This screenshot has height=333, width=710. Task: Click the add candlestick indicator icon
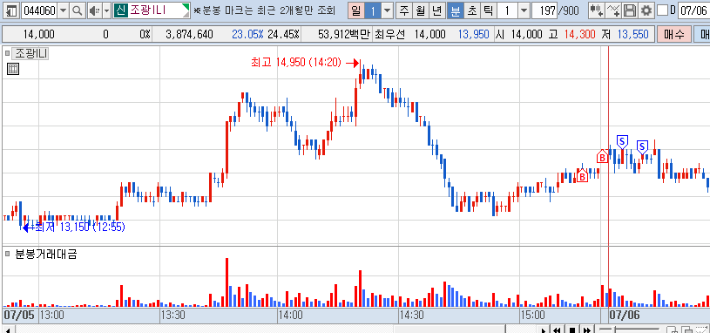pyautogui.click(x=597, y=10)
